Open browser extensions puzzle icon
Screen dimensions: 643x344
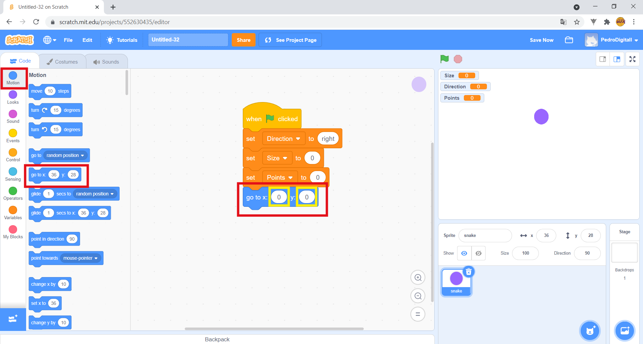tap(607, 22)
